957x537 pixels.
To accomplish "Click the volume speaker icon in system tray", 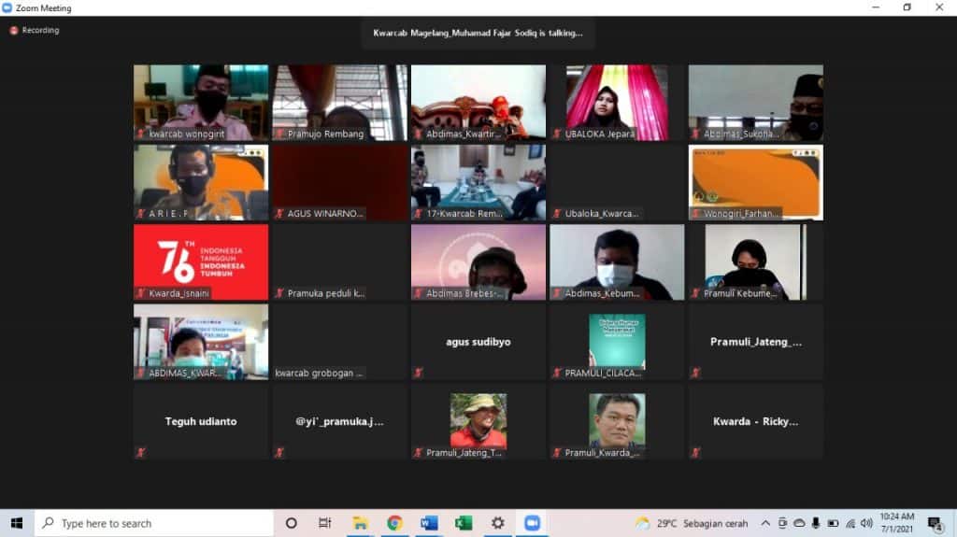I will tap(866, 524).
